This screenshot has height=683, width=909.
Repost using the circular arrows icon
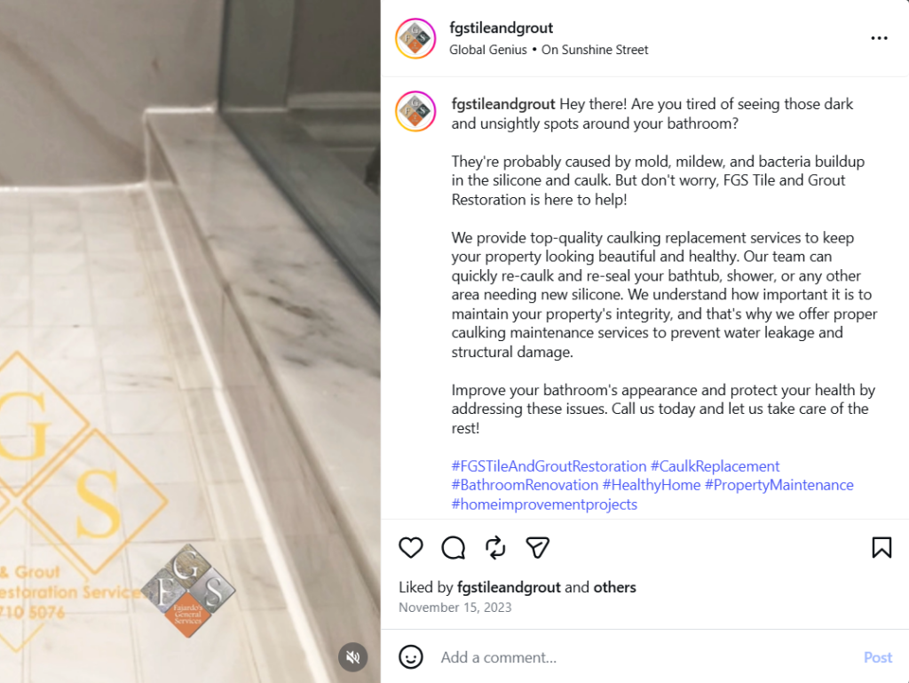[495, 547]
